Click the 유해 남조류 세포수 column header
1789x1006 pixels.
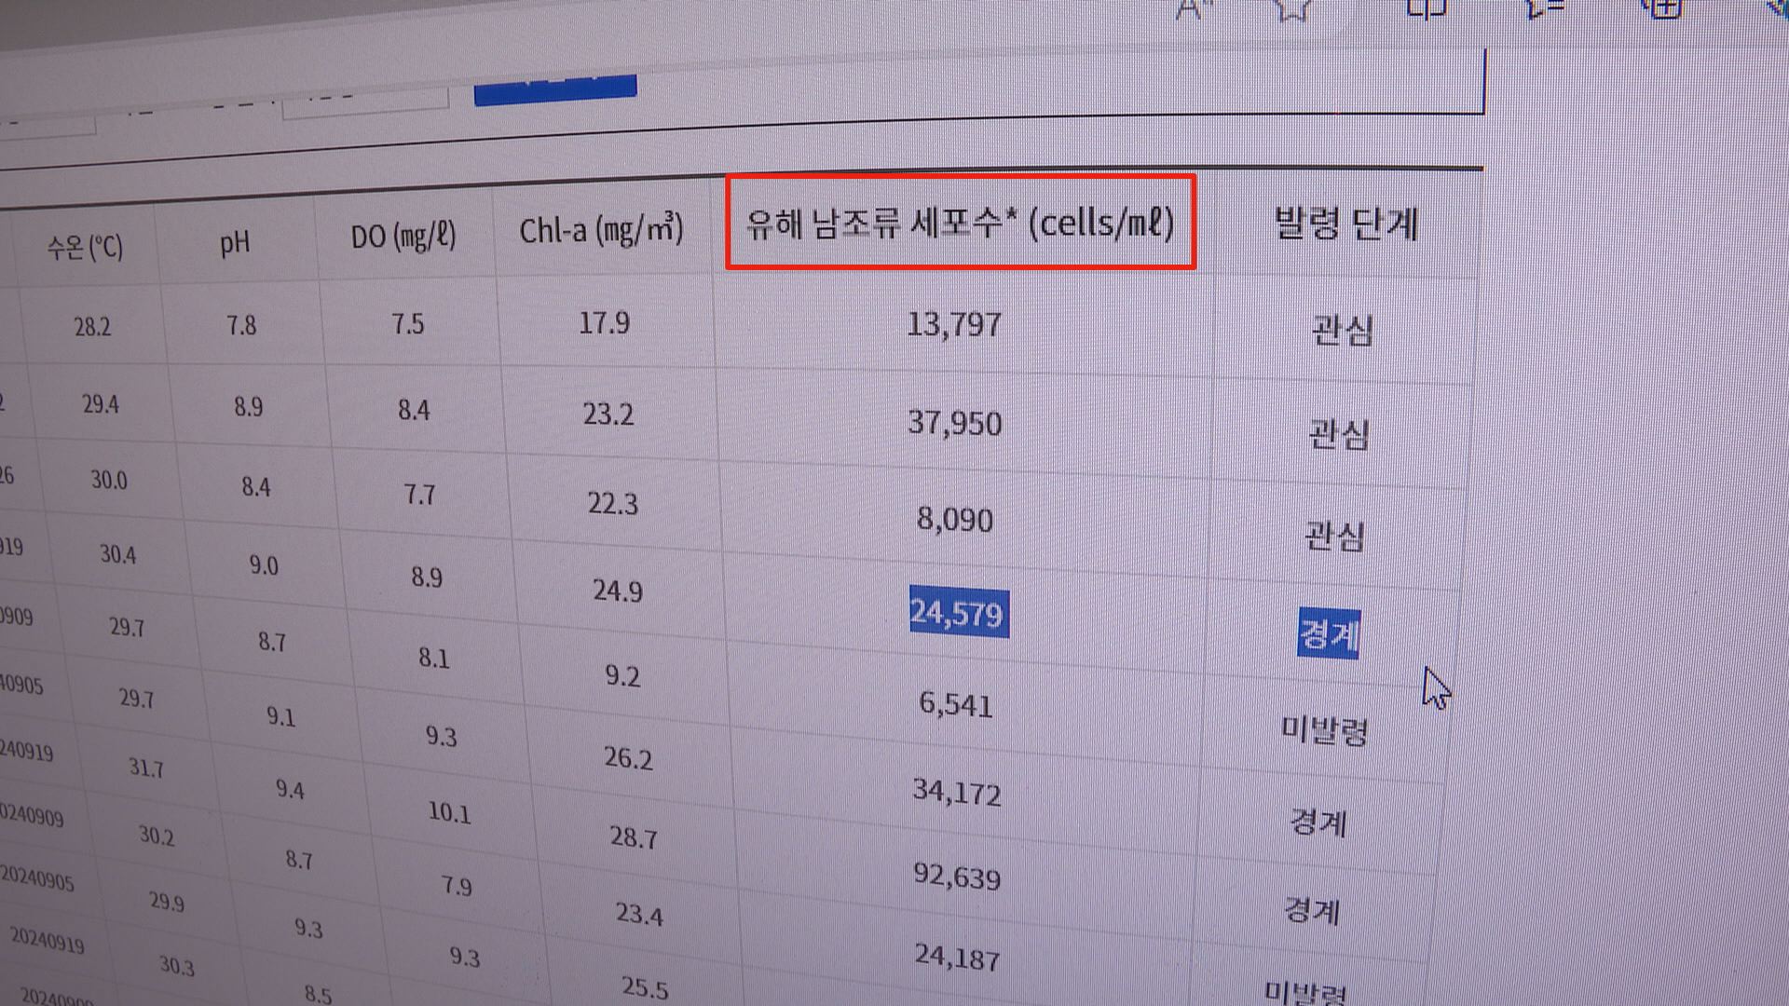[960, 223]
